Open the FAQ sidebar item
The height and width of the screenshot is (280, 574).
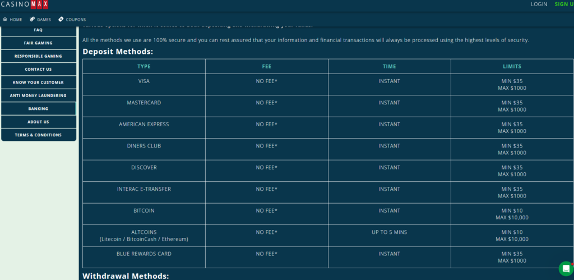39,30
